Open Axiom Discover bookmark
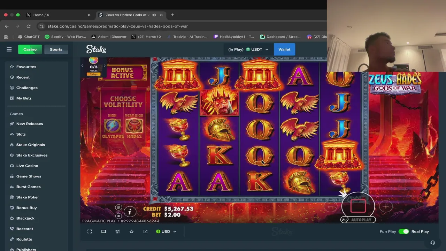Image resolution: width=446 pixels, height=251 pixels. pos(109,37)
